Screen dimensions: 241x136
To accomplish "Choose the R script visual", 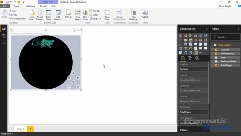I will click(191, 53).
